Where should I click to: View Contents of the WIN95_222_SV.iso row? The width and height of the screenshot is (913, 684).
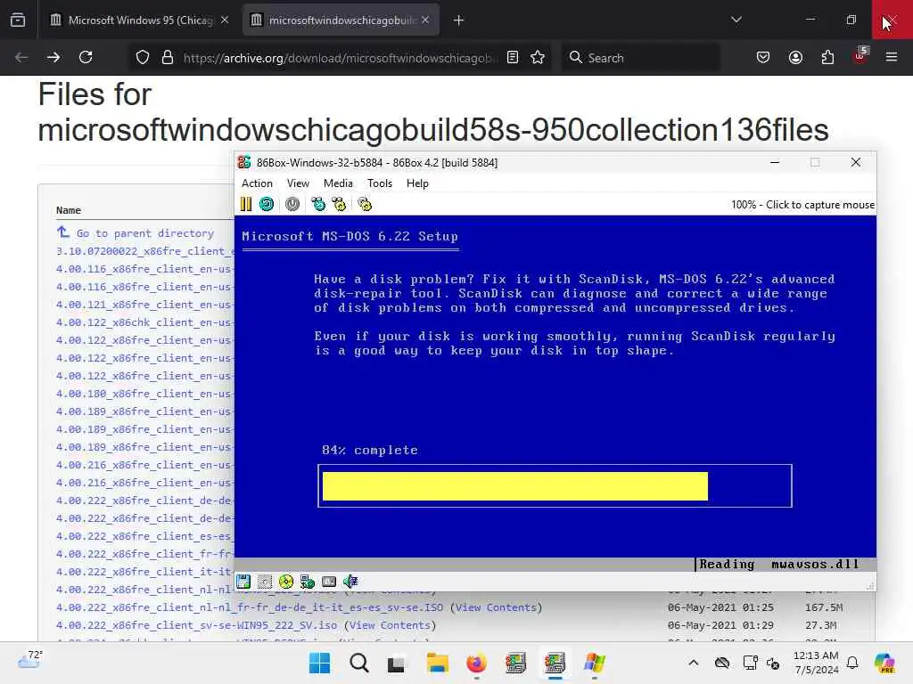pos(391,624)
